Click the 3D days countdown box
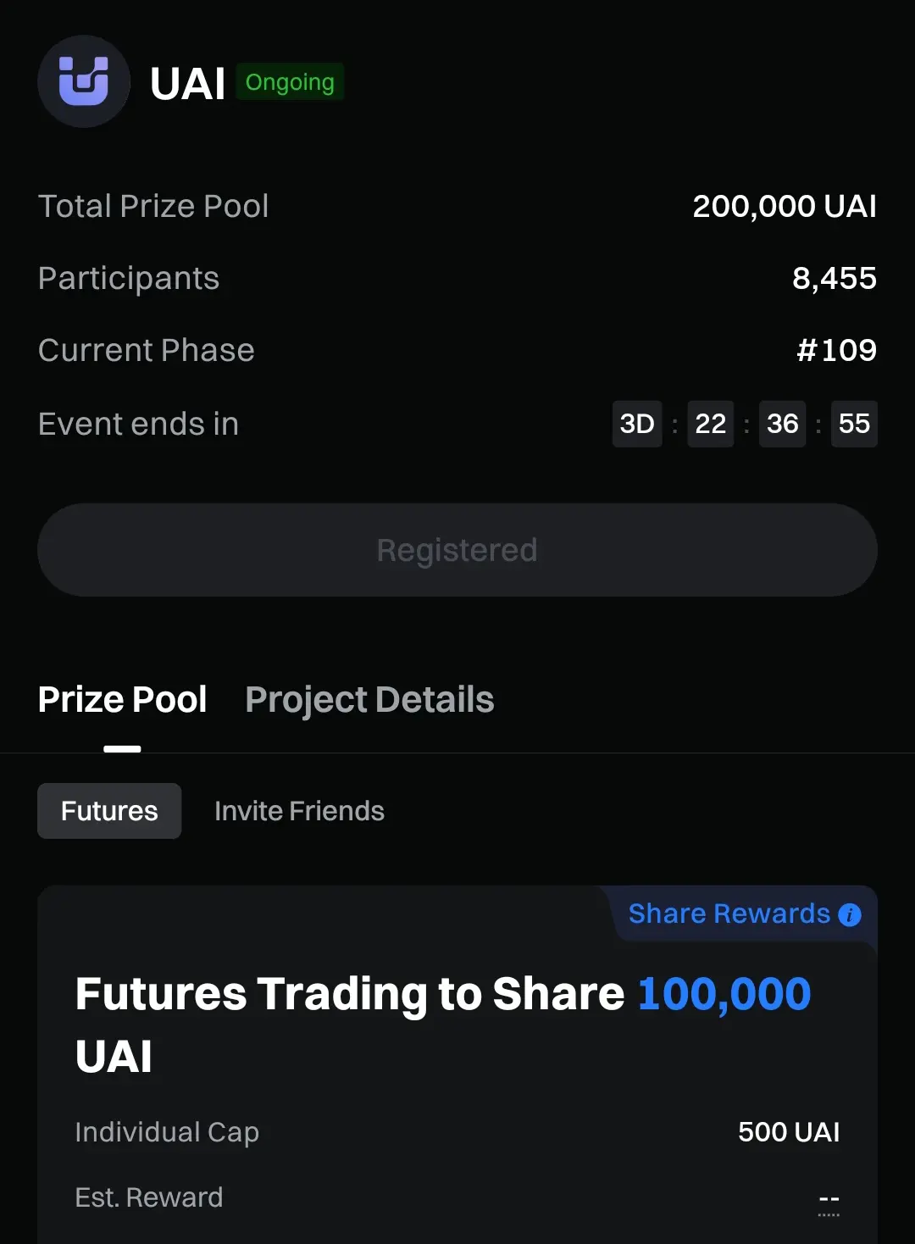 (x=637, y=424)
